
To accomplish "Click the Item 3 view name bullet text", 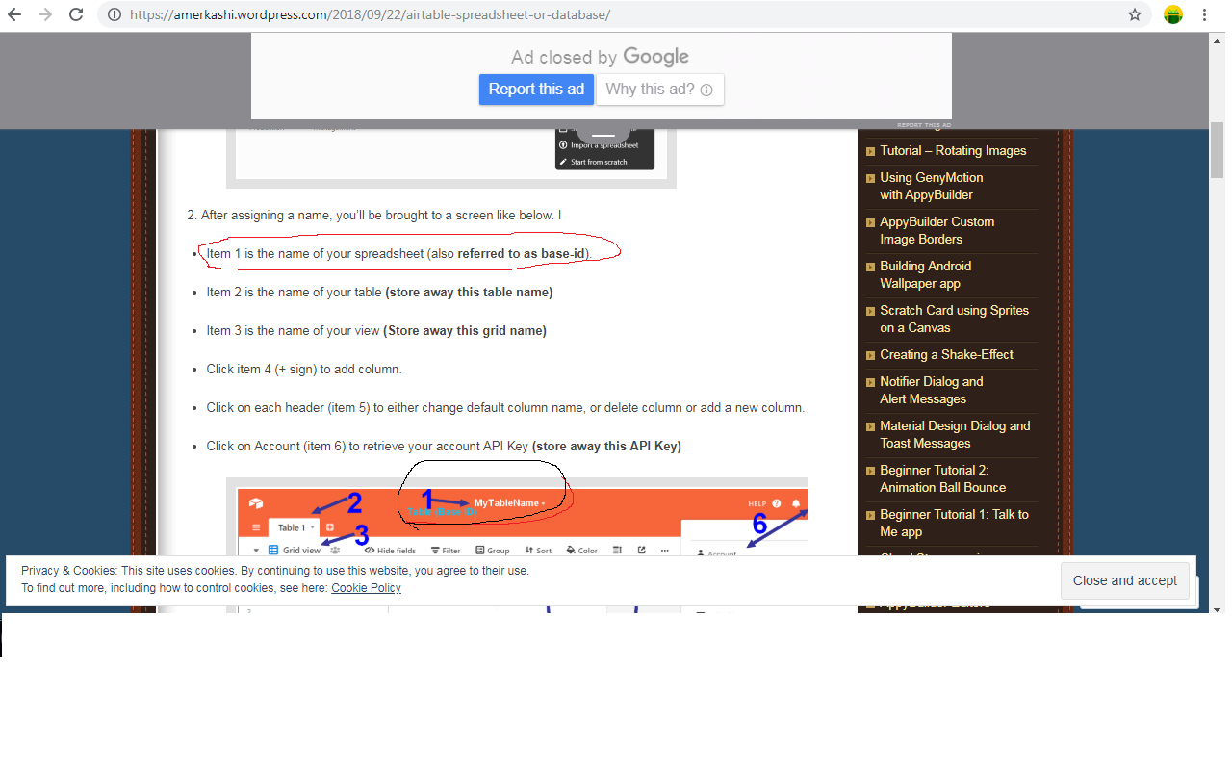I will (376, 330).
